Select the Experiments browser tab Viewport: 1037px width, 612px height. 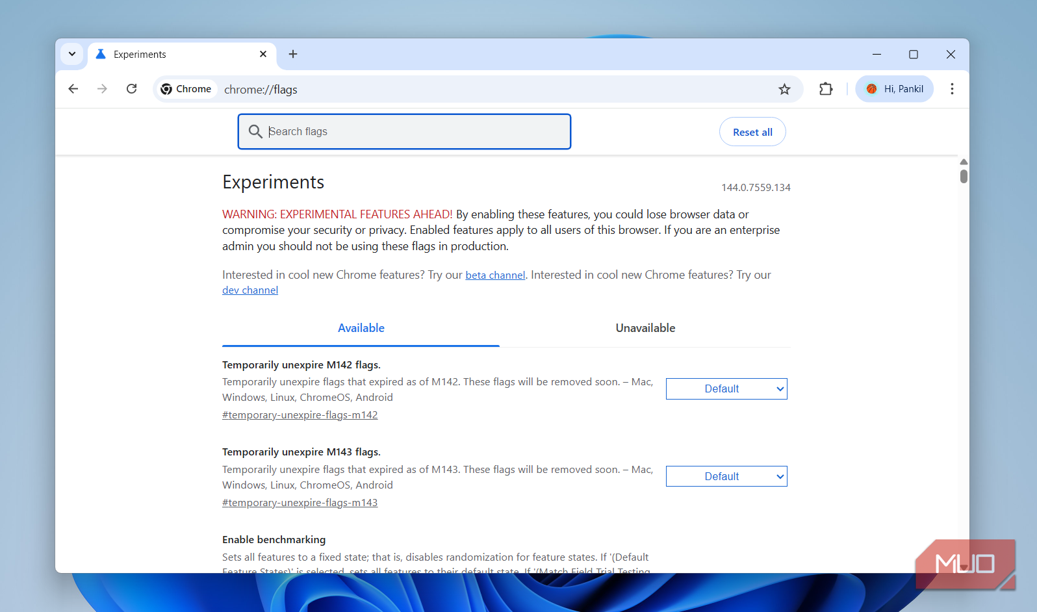[182, 55]
